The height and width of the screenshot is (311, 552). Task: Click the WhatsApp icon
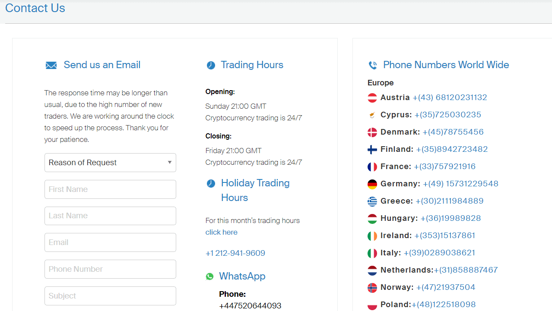210,276
